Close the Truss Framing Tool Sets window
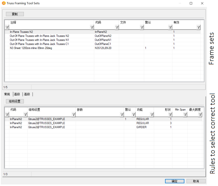This screenshot has width=218, height=186. click(202, 3)
